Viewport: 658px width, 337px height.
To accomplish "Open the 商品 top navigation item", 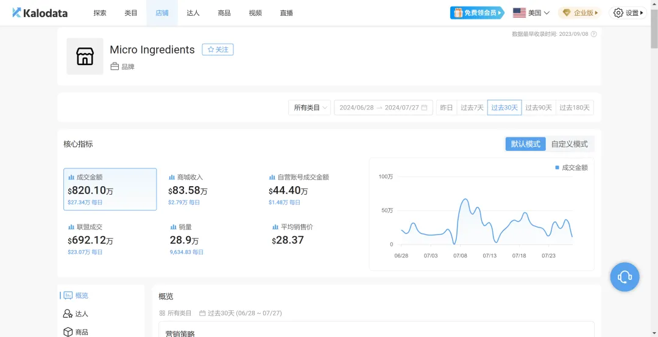I will 224,13.
